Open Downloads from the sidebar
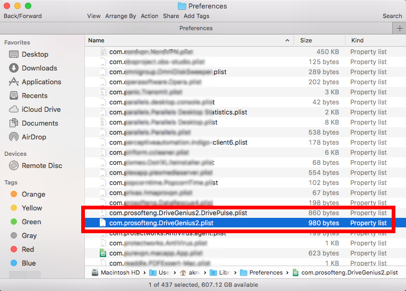The height and width of the screenshot is (291, 406). point(39,68)
